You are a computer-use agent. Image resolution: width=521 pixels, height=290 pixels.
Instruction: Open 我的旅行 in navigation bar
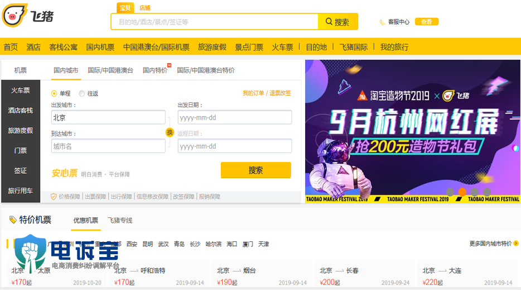[x=394, y=47]
